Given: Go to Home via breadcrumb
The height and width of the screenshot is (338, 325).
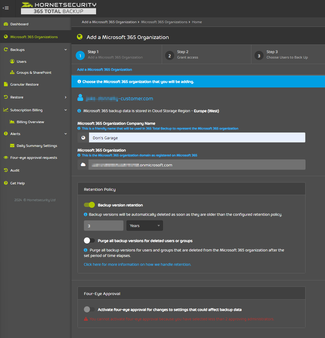Looking at the screenshot, I should point(197,22).
